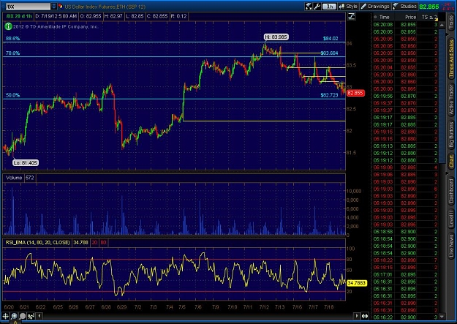The height and width of the screenshot is (324, 457).
Task: Select the 05:16:22 trade row
Action: click(405, 317)
